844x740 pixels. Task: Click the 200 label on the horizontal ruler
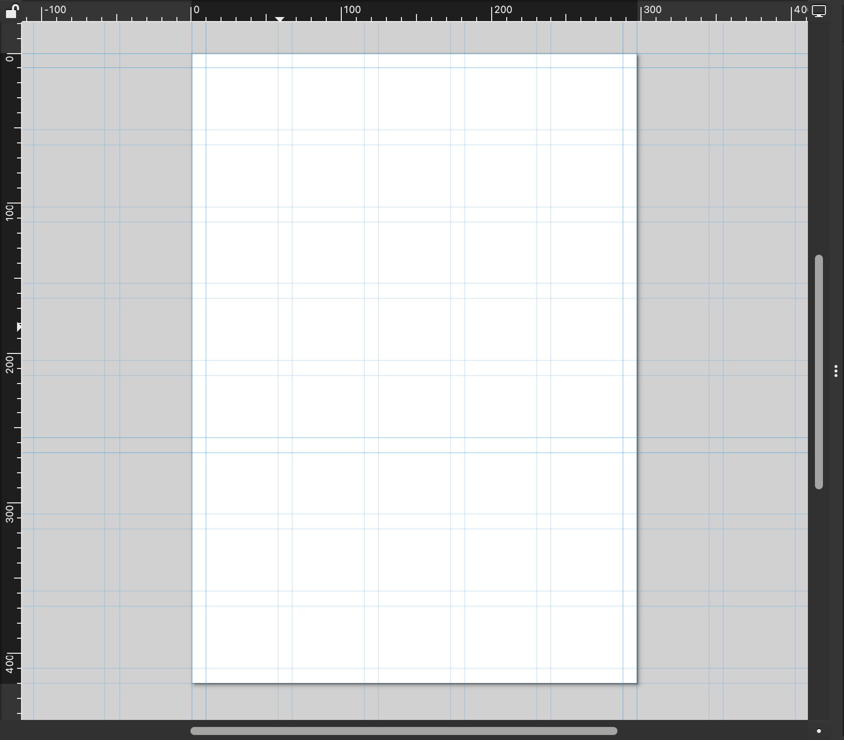tap(503, 10)
